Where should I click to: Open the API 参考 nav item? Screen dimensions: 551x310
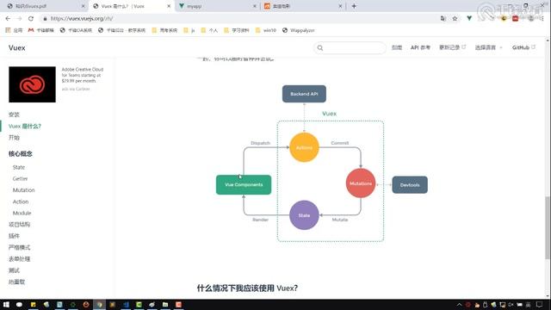coord(420,47)
